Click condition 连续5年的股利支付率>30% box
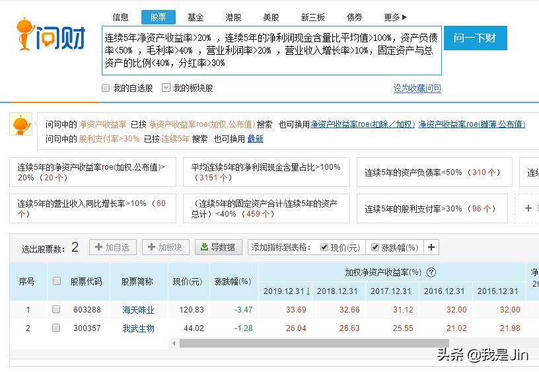 pos(432,208)
